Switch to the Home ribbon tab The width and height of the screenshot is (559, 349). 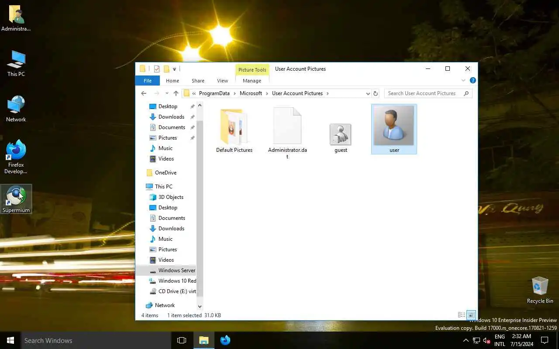[x=173, y=81]
